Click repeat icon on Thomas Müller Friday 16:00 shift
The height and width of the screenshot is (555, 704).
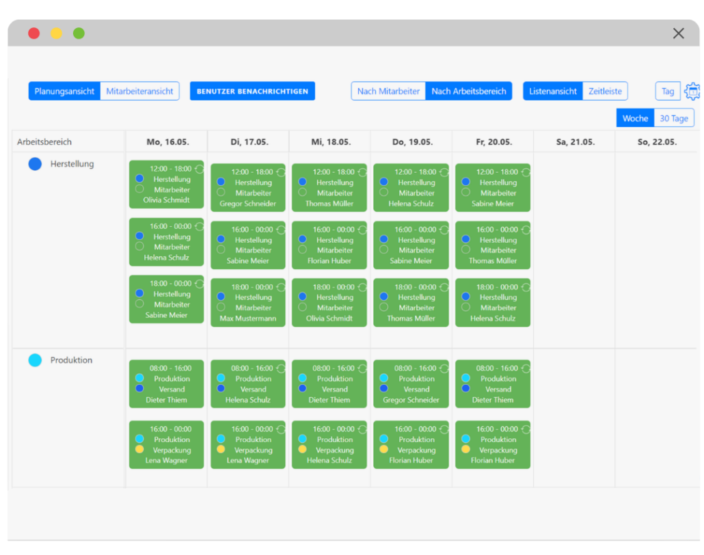coord(526,230)
